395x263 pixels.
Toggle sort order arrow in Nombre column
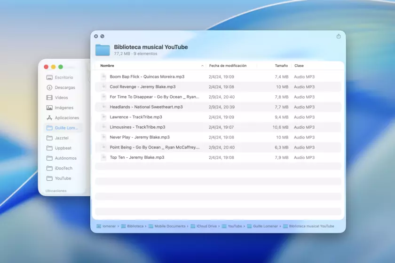(x=203, y=66)
